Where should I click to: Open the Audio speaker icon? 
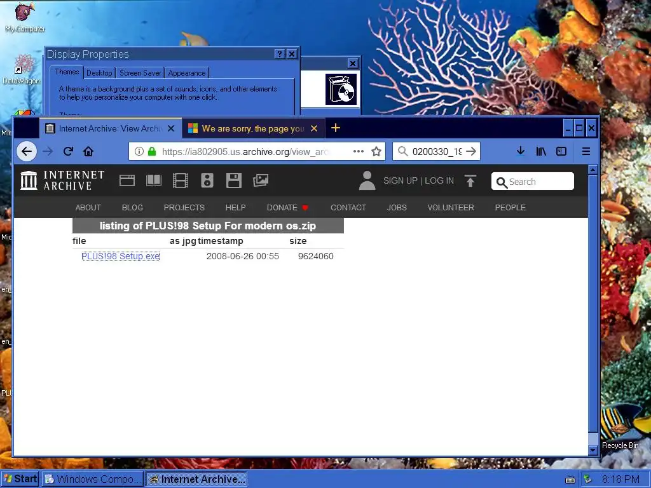coord(207,180)
